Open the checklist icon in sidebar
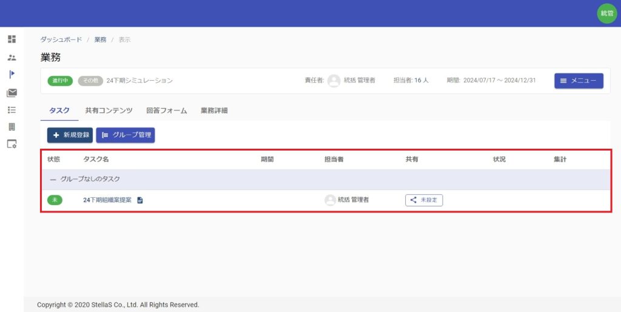The height and width of the screenshot is (312, 621). 12,110
